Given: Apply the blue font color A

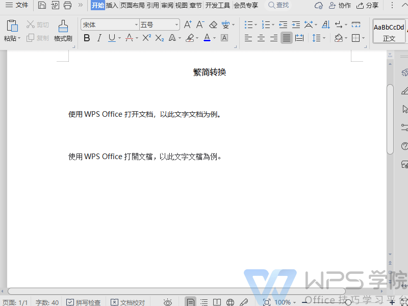Looking at the screenshot, I should click(207, 38).
